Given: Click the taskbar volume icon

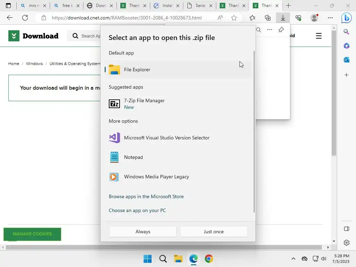Looking at the screenshot, I should [x=324, y=259].
